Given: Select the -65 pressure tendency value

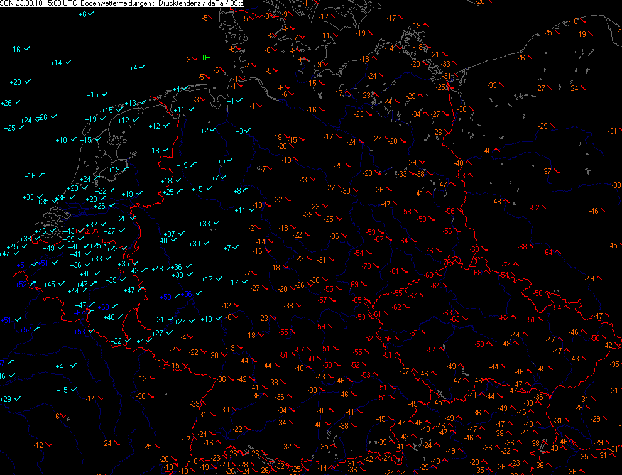Looking at the screenshot, I should (357, 301).
